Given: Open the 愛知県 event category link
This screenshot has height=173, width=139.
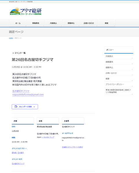Looking at the screenshot, I should pyautogui.click(x=14, y=153).
